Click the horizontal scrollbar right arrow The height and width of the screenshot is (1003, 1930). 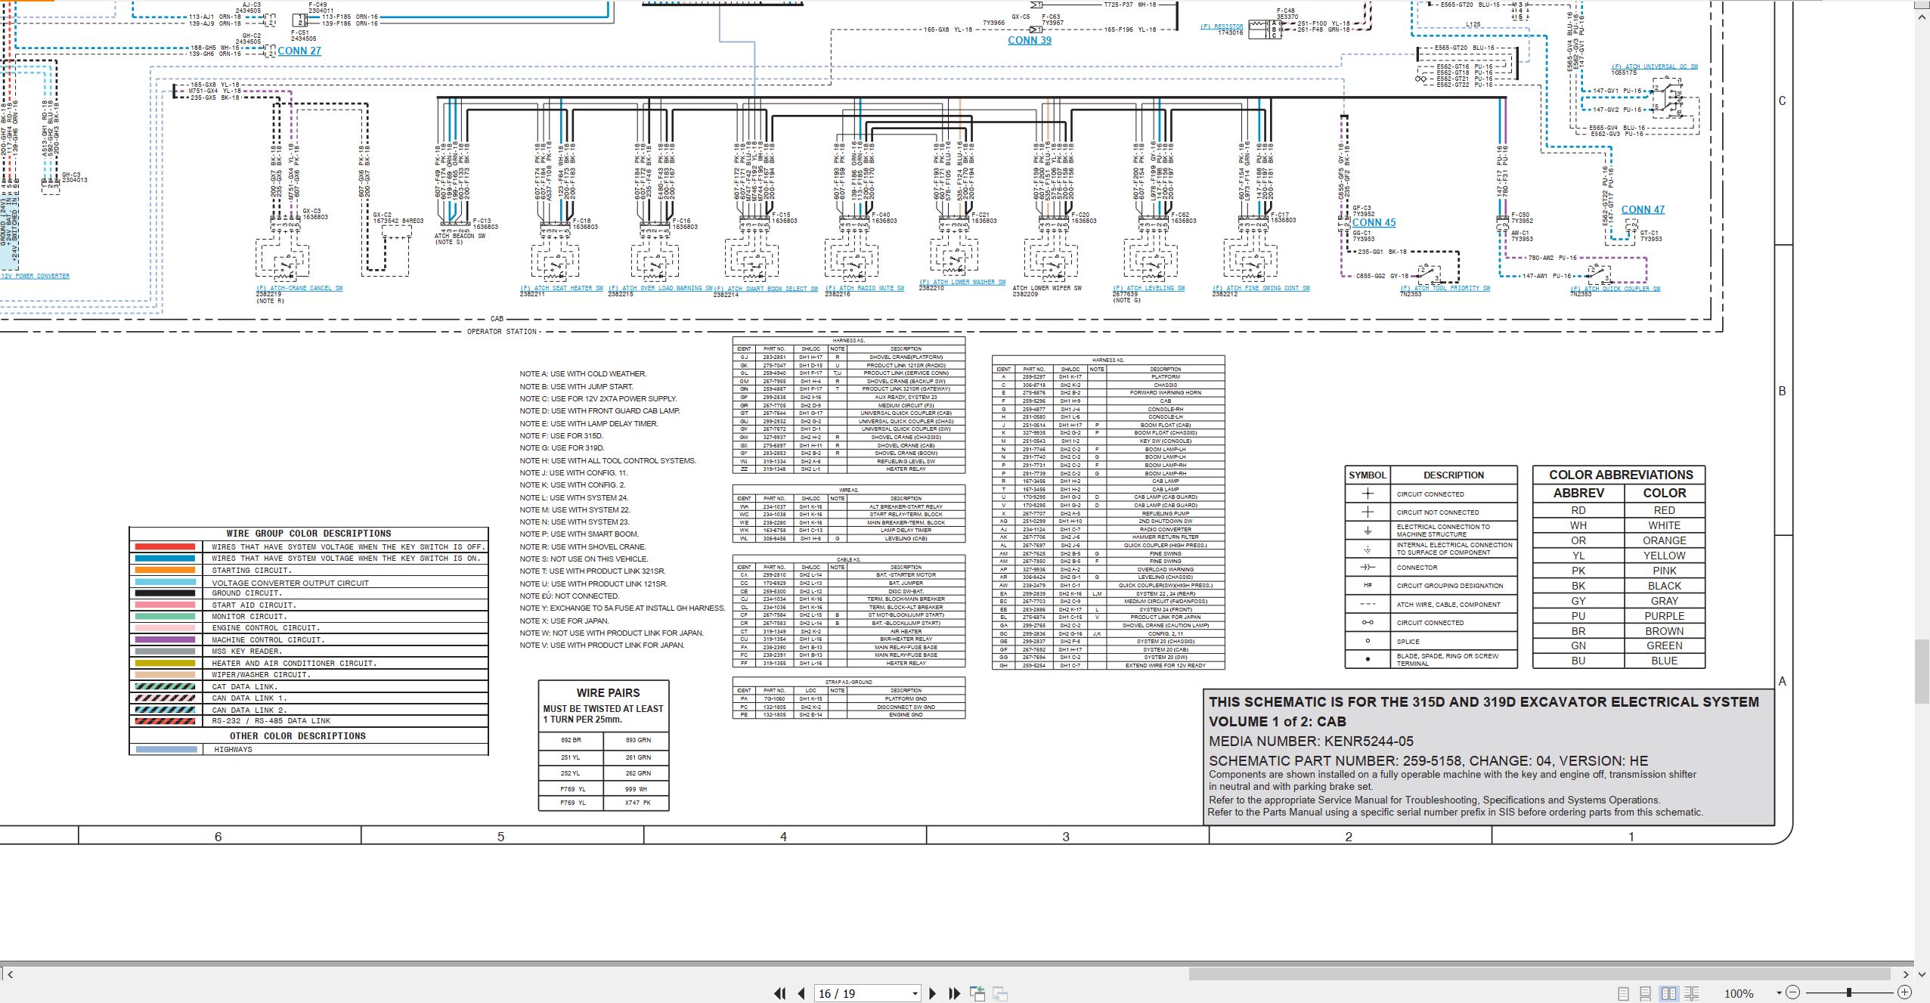click(x=1906, y=974)
